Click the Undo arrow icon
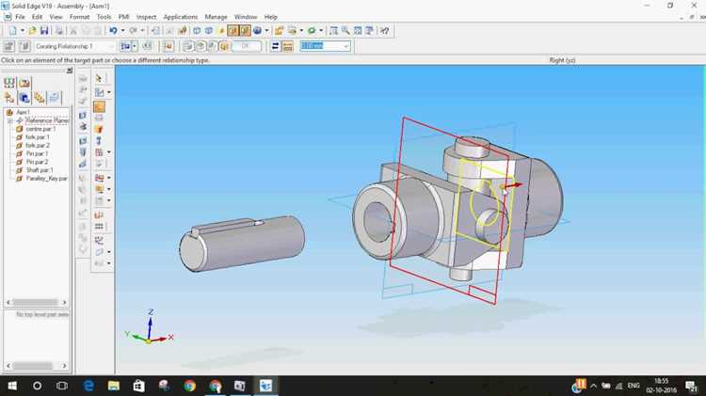The image size is (706, 396). [113, 31]
